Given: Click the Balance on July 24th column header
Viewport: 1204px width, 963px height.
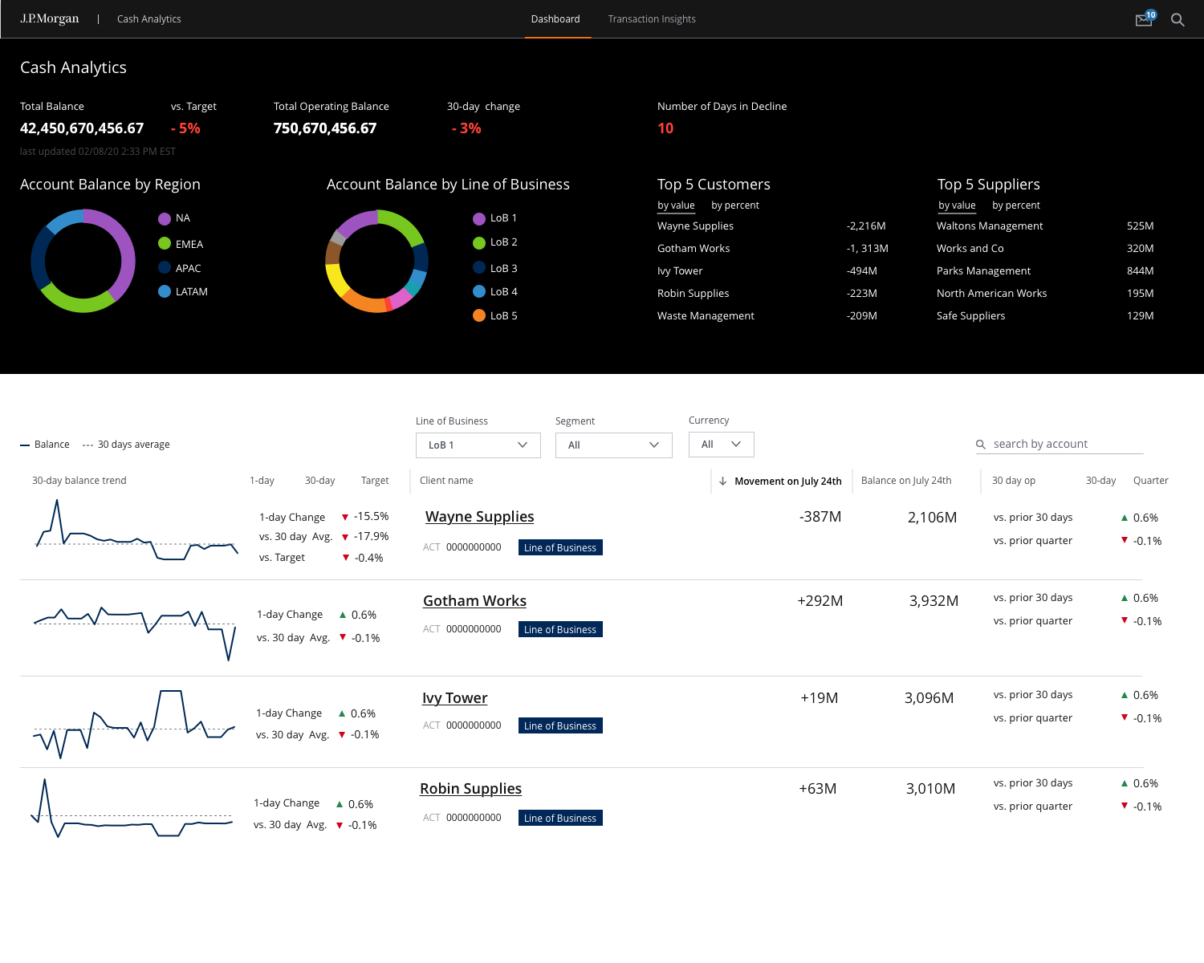Looking at the screenshot, I should pos(906,481).
